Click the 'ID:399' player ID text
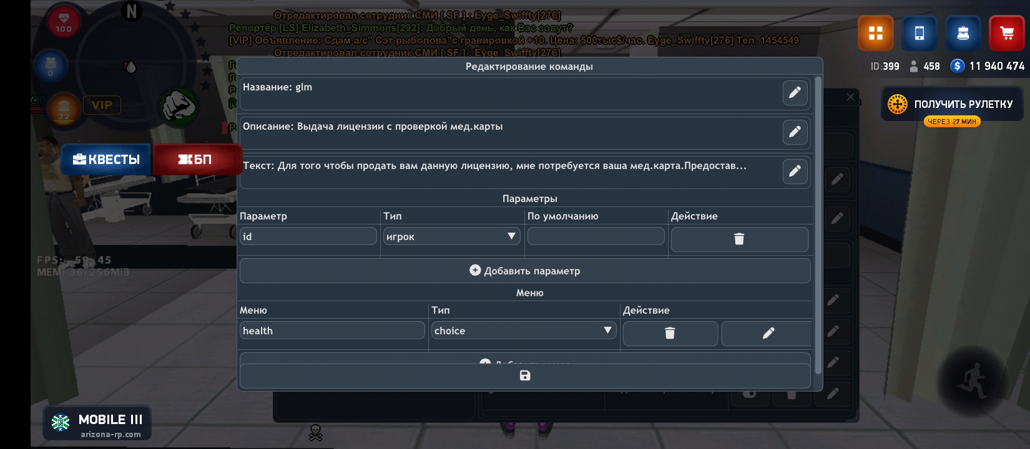 click(885, 66)
